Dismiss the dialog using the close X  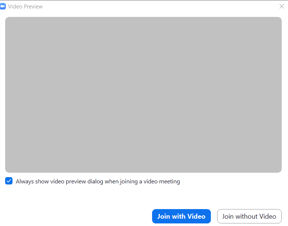pos(282,6)
